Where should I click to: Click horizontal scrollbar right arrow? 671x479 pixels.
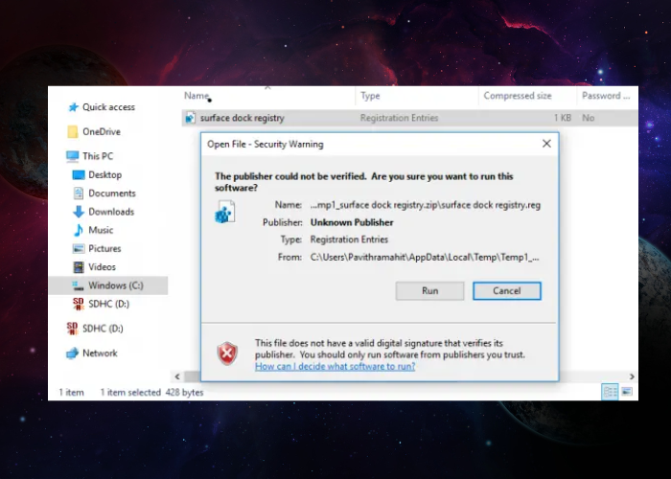click(x=632, y=376)
